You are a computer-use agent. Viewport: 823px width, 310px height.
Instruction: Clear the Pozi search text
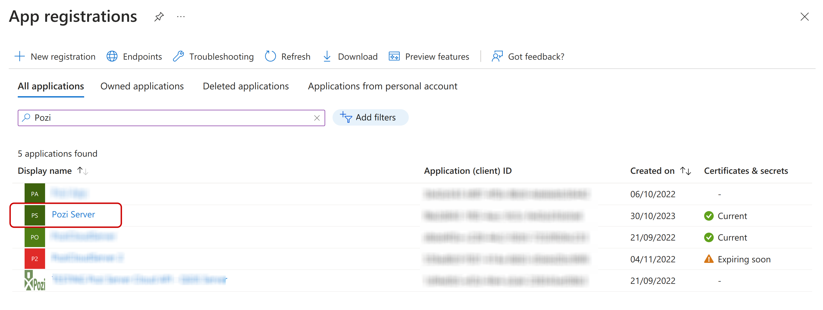[x=317, y=118]
